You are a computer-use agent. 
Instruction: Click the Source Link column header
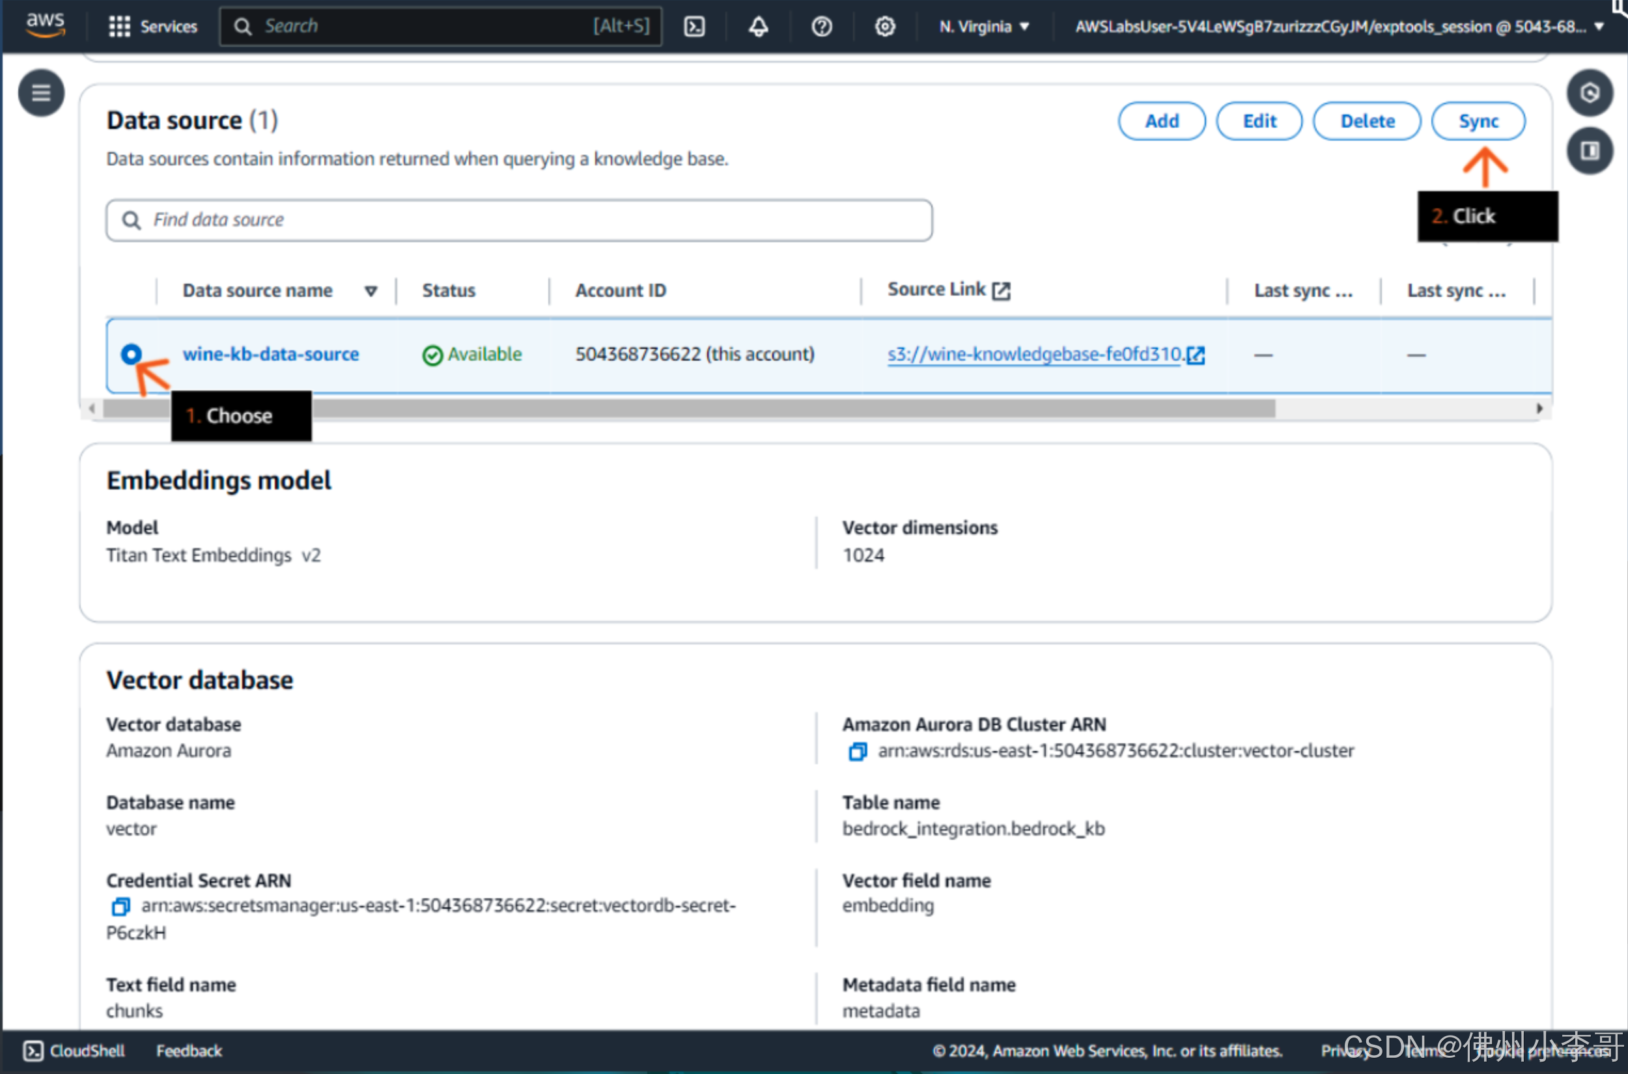pos(948,290)
